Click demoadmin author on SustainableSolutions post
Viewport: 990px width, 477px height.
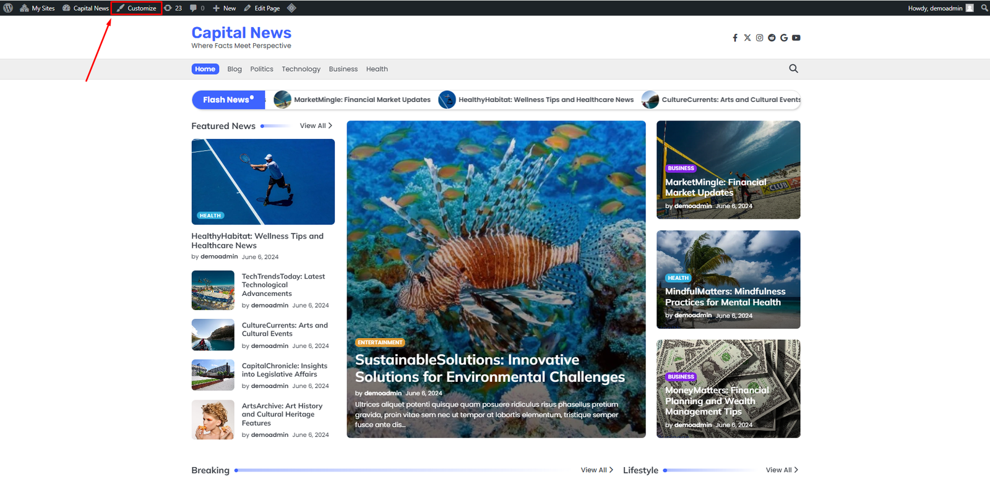(x=383, y=393)
